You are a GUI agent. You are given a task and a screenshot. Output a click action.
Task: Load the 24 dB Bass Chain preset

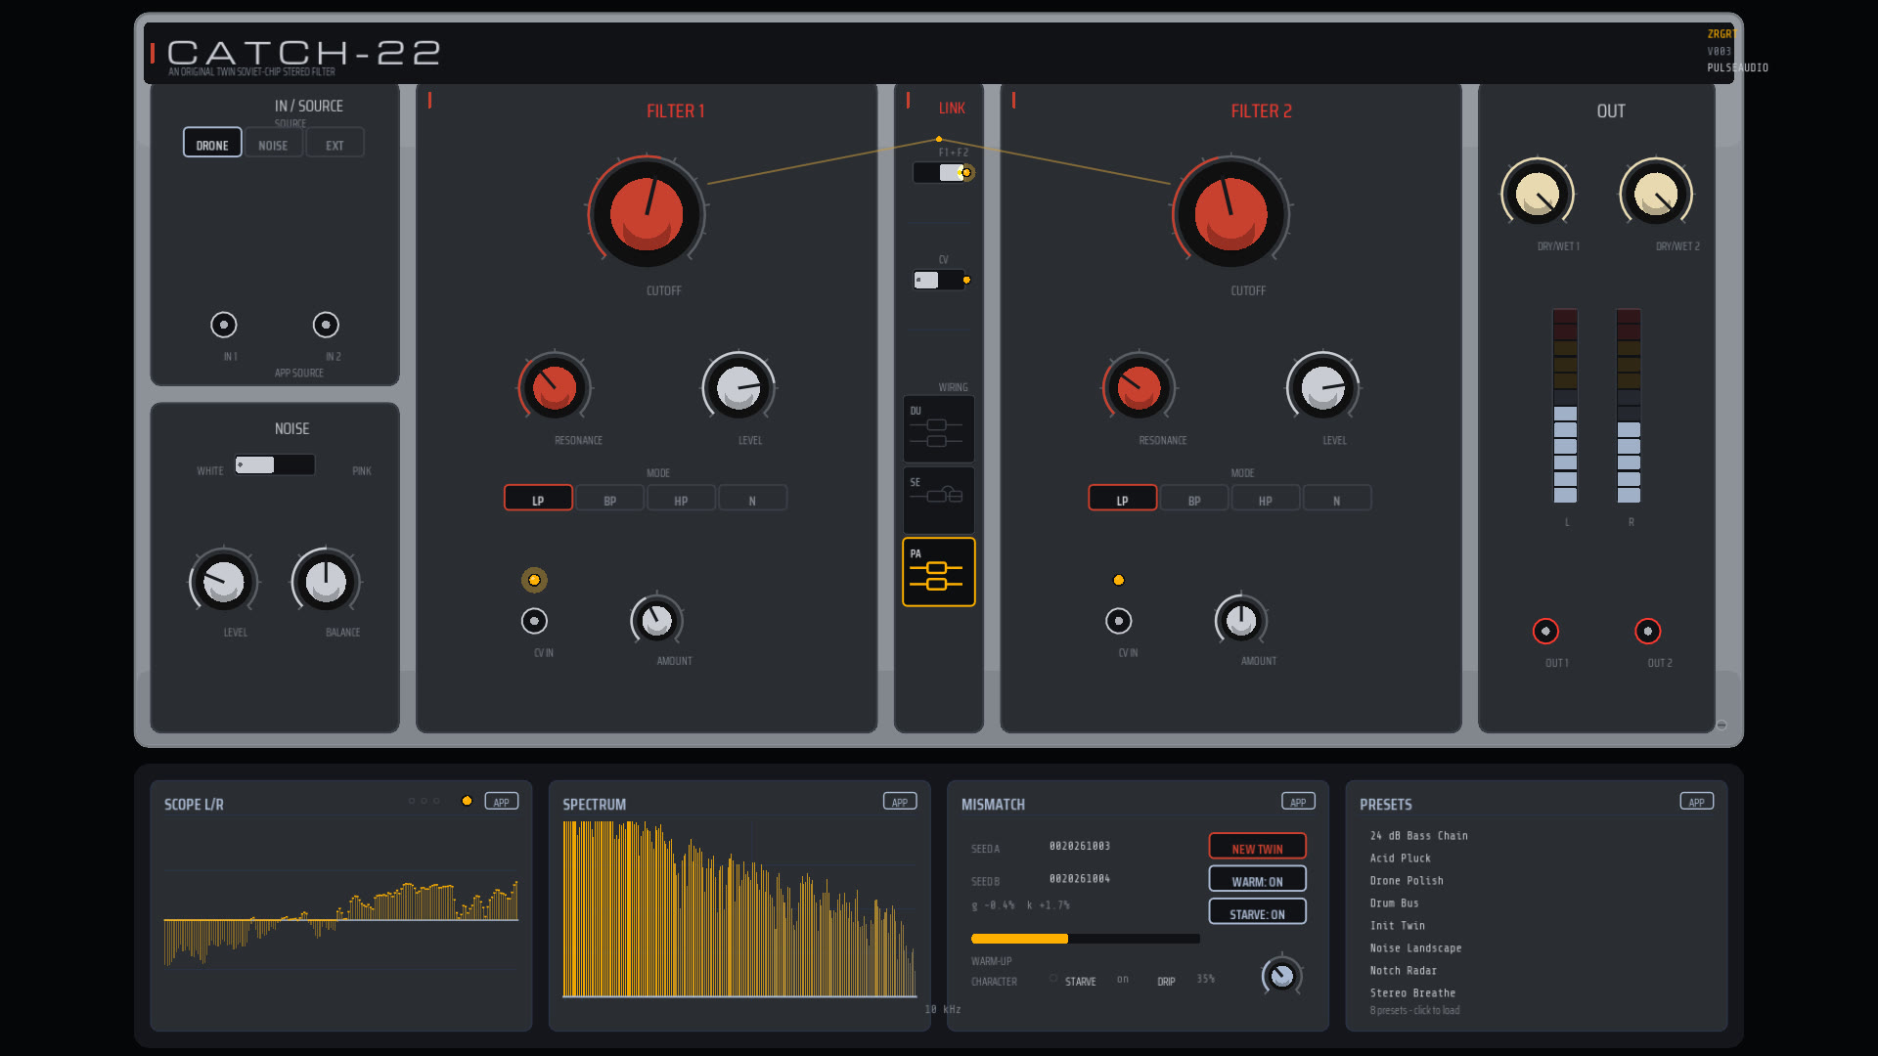1418,836
